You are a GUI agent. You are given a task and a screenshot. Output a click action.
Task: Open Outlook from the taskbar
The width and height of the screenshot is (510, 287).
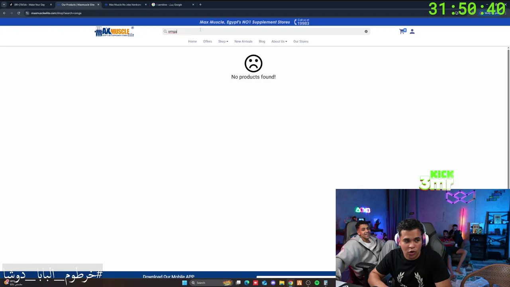point(264,283)
